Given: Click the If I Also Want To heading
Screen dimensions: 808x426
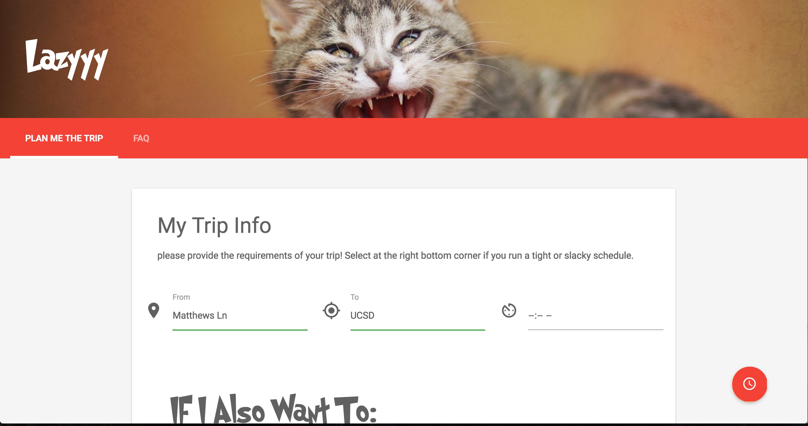Looking at the screenshot, I should pyautogui.click(x=273, y=409).
